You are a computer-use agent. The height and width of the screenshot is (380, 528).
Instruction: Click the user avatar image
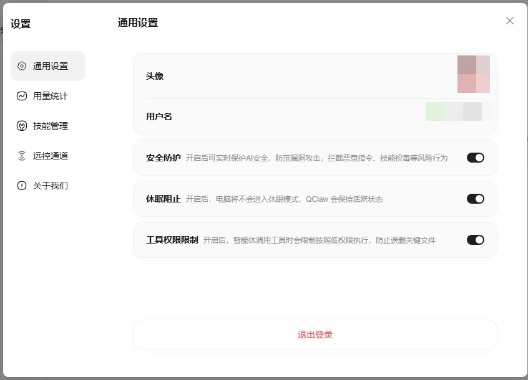474,76
